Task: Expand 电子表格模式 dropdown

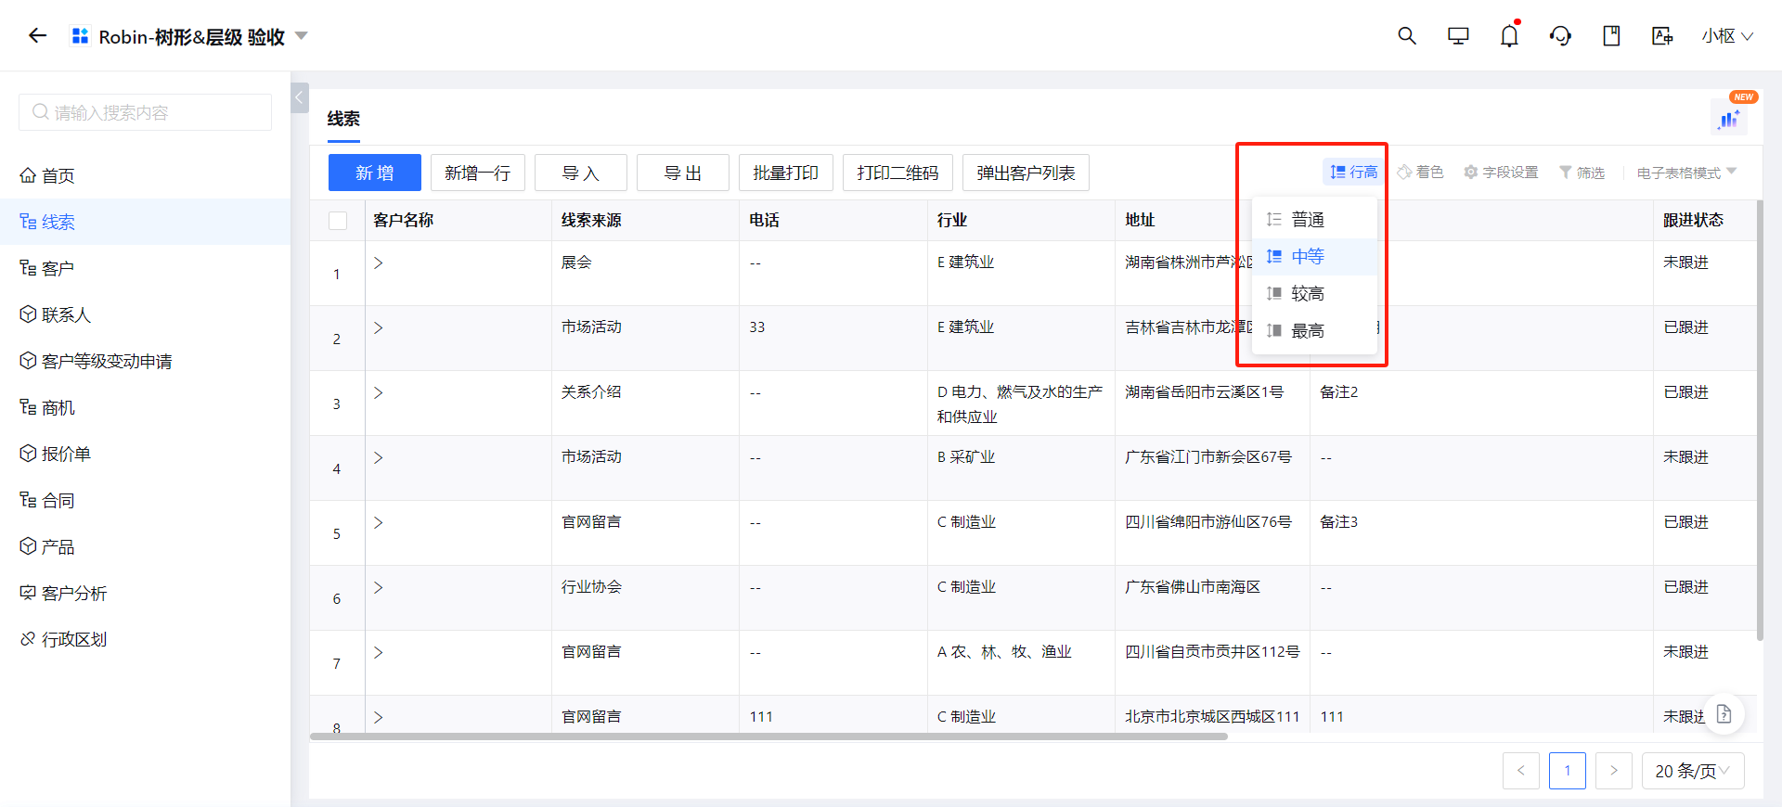Action: pyautogui.click(x=1686, y=173)
